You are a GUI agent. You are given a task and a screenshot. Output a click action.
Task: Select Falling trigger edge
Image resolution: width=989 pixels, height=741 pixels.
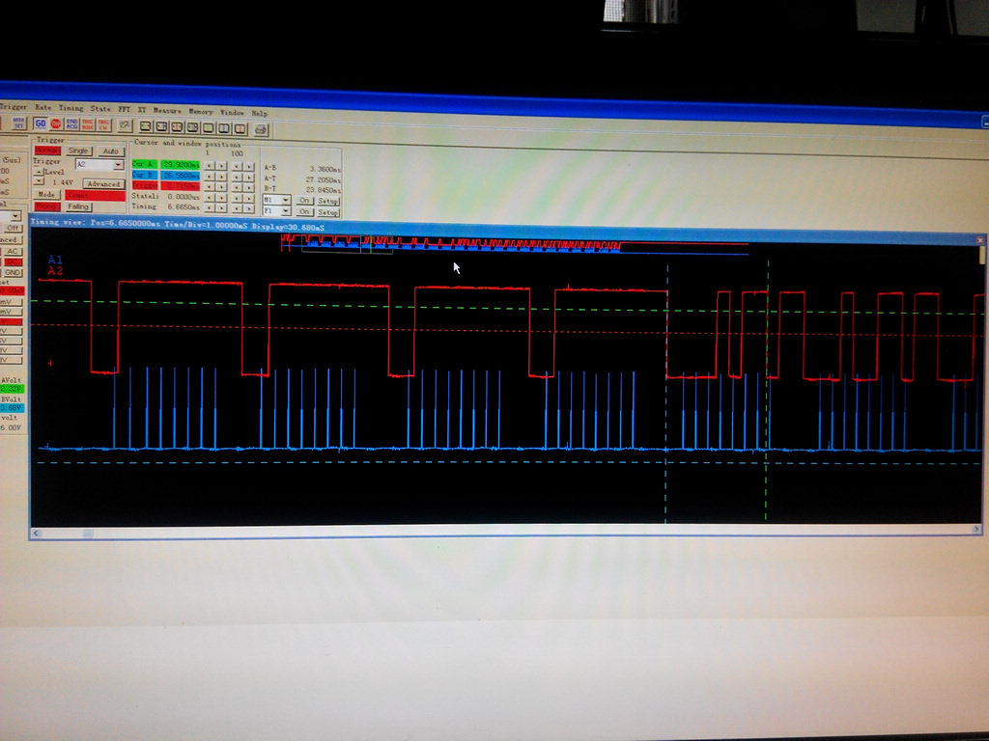click(78, 206)
